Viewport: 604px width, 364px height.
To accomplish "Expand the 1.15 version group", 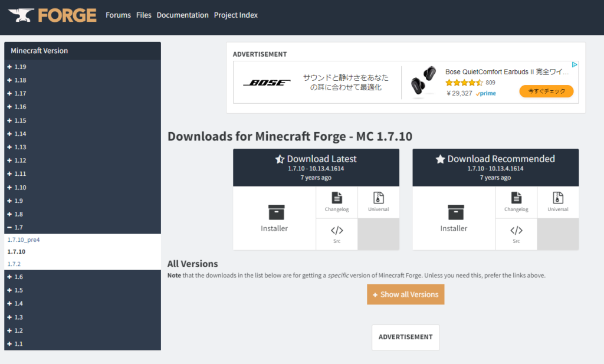I will tap(83, 120).
